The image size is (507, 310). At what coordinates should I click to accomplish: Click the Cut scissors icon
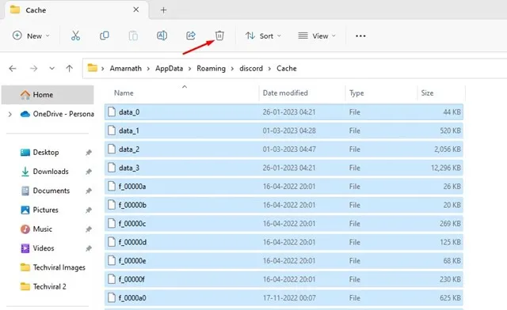tap(75, 36)
